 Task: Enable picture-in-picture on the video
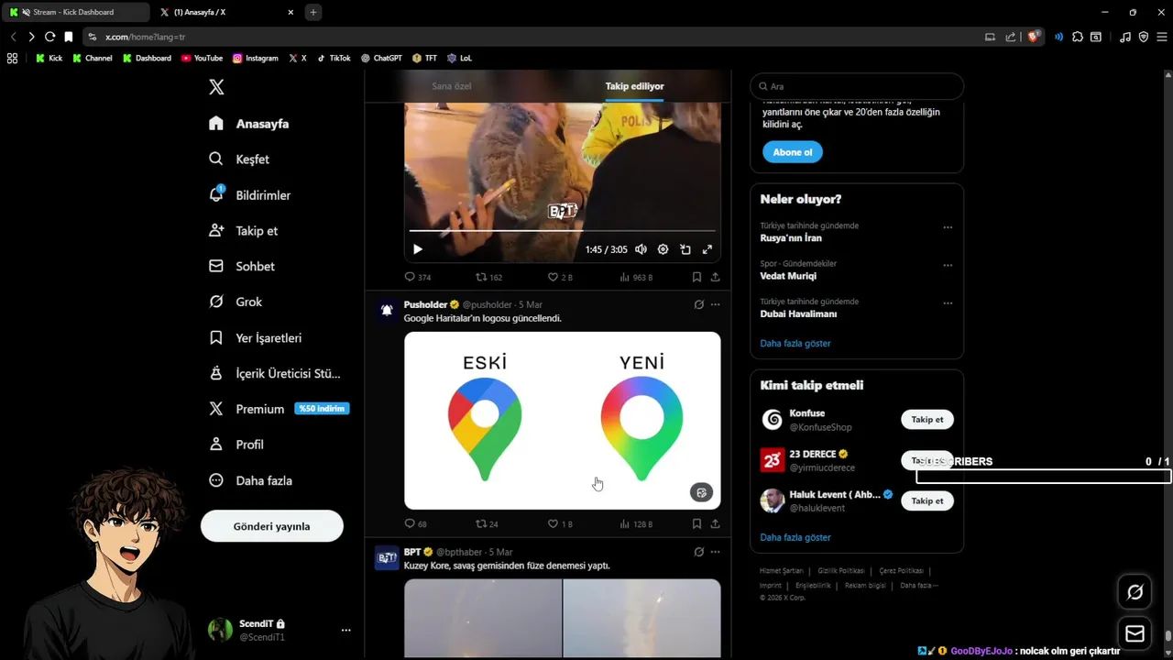(685, 249)
